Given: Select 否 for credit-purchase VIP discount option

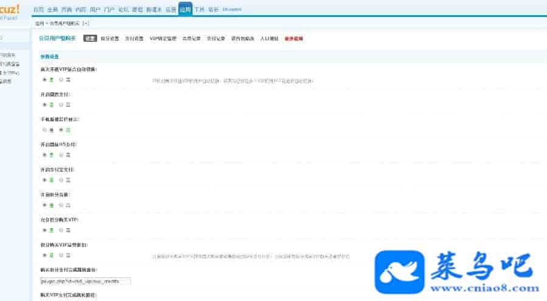Looking at the screenshot, I should [x=61, y=255].
